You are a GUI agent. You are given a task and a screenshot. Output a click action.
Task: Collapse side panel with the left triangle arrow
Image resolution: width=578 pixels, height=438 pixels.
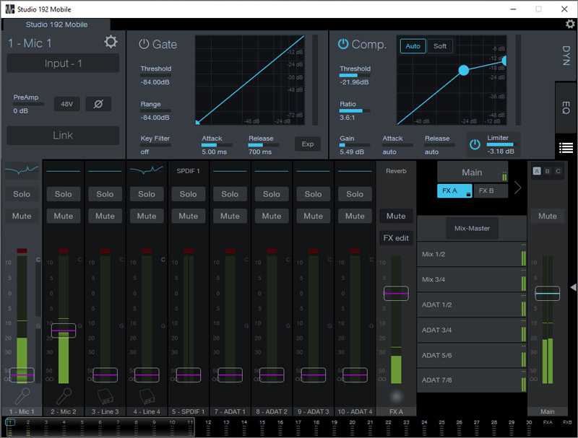click(573, 287)
